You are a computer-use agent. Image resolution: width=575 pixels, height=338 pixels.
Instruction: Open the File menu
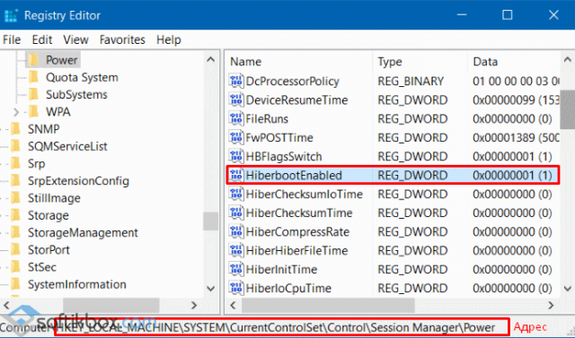[x=12, y=39]
